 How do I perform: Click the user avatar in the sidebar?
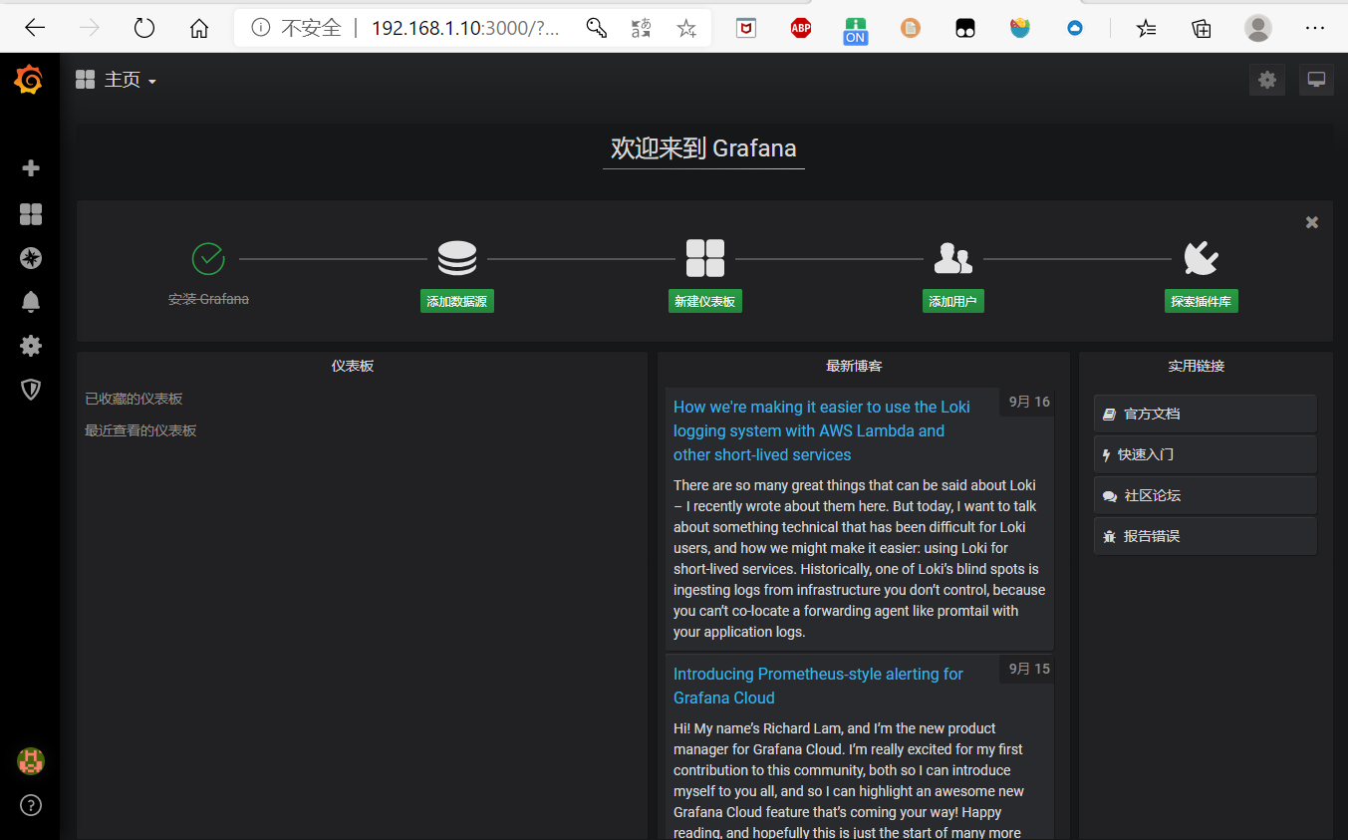coord(31,761)
